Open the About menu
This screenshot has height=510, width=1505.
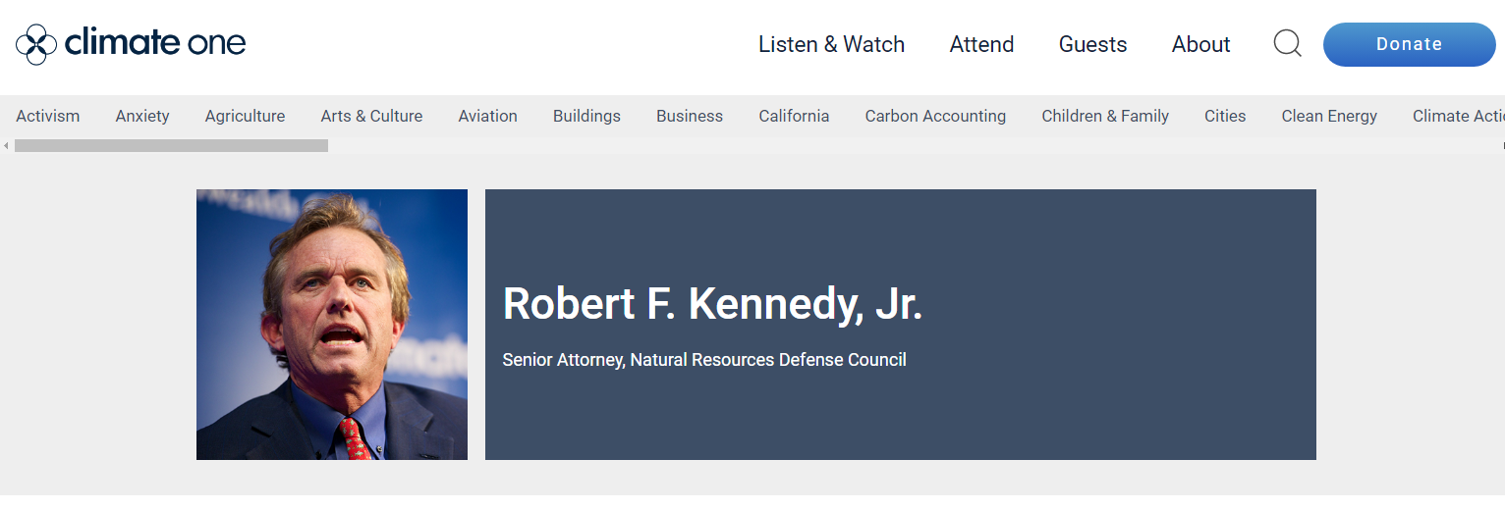tap(1200, 44)
